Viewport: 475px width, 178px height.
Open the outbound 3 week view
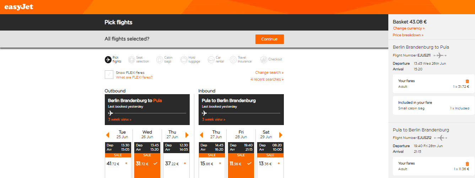[120, 120]
